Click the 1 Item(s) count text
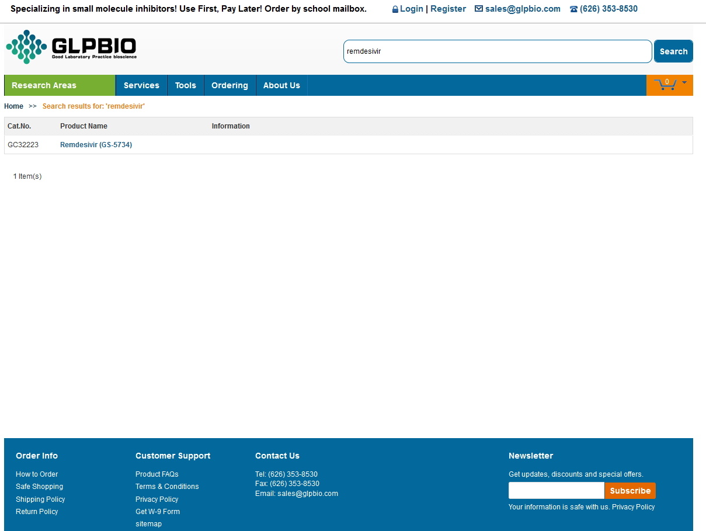Image resolution: width=706 pixels, height=531 pixels. pos(27,176)
